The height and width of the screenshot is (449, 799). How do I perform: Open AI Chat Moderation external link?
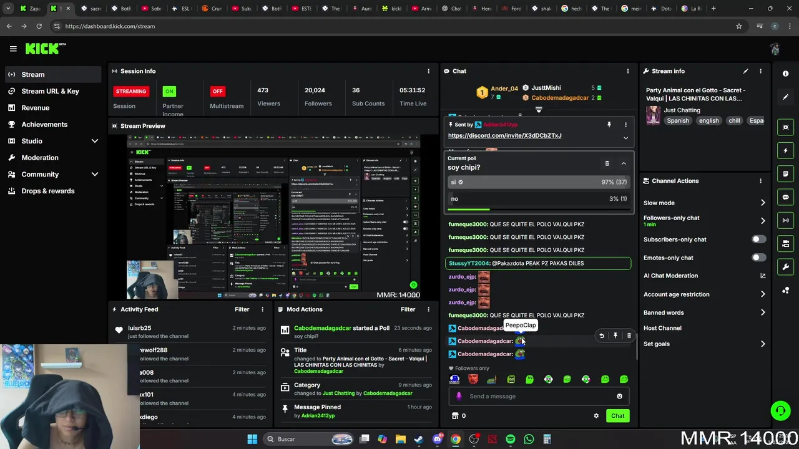[763, 276]
